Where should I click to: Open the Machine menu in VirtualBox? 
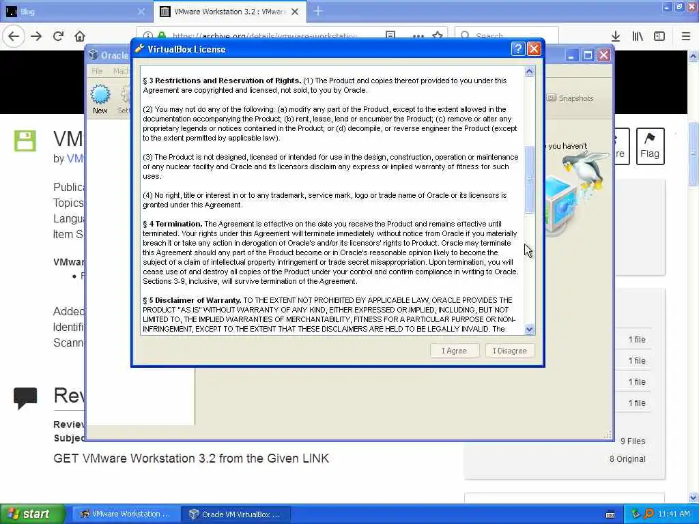point(121,71)
